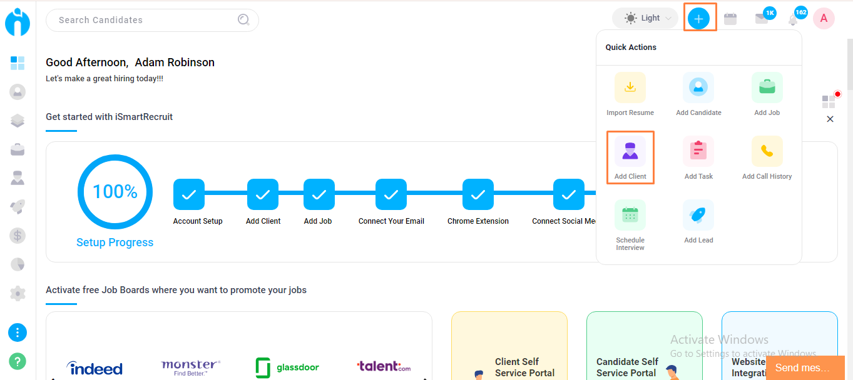Select the Add Job briefcase icon

[767, 87]
